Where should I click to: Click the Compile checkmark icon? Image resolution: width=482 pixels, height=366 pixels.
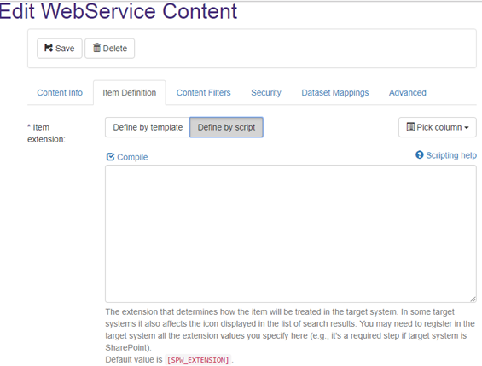click(110, 157)
